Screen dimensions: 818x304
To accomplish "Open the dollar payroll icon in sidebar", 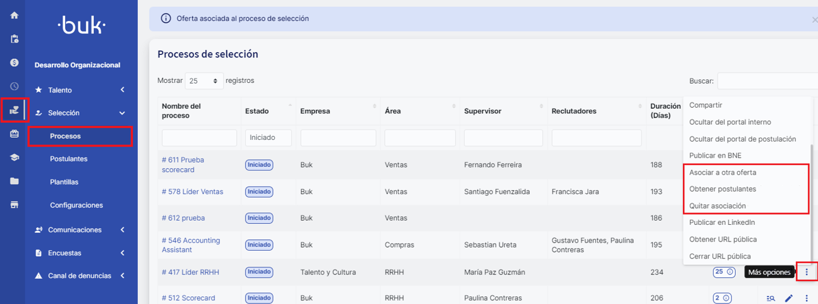I will [14, 63].
